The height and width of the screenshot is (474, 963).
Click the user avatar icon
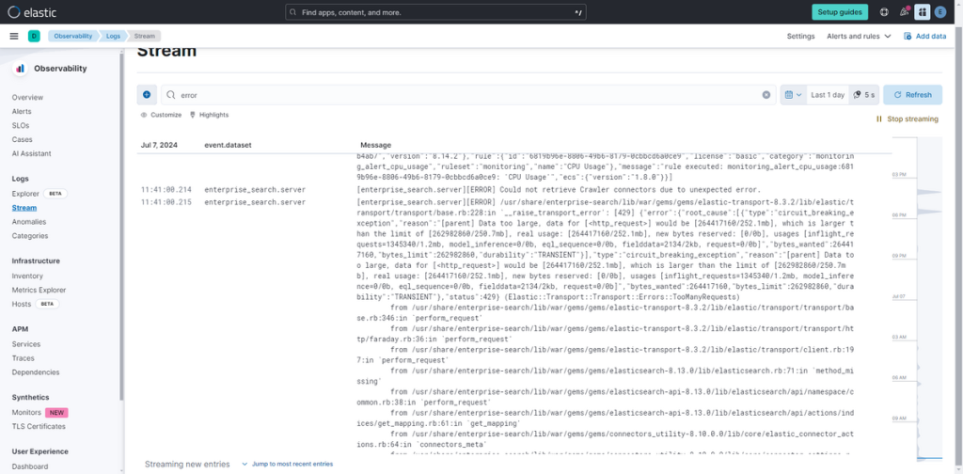pos(943,12)
